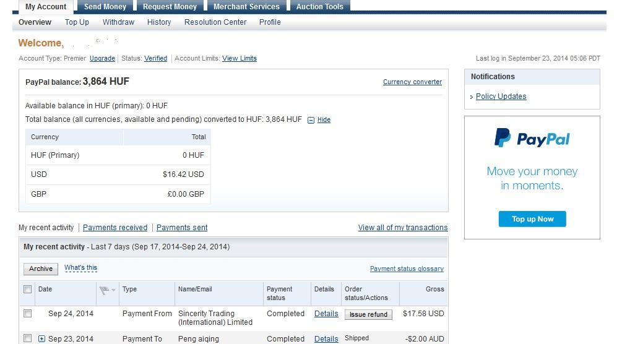Click the $16.42 USD balance value
Image resolution: width=622 pixels, height=344 pixels.
183,174
